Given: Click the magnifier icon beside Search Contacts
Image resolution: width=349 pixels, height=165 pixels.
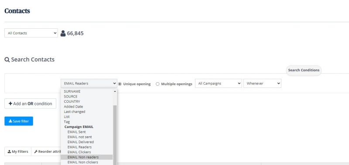Looking at the screenshot, I should coord(7,60).
